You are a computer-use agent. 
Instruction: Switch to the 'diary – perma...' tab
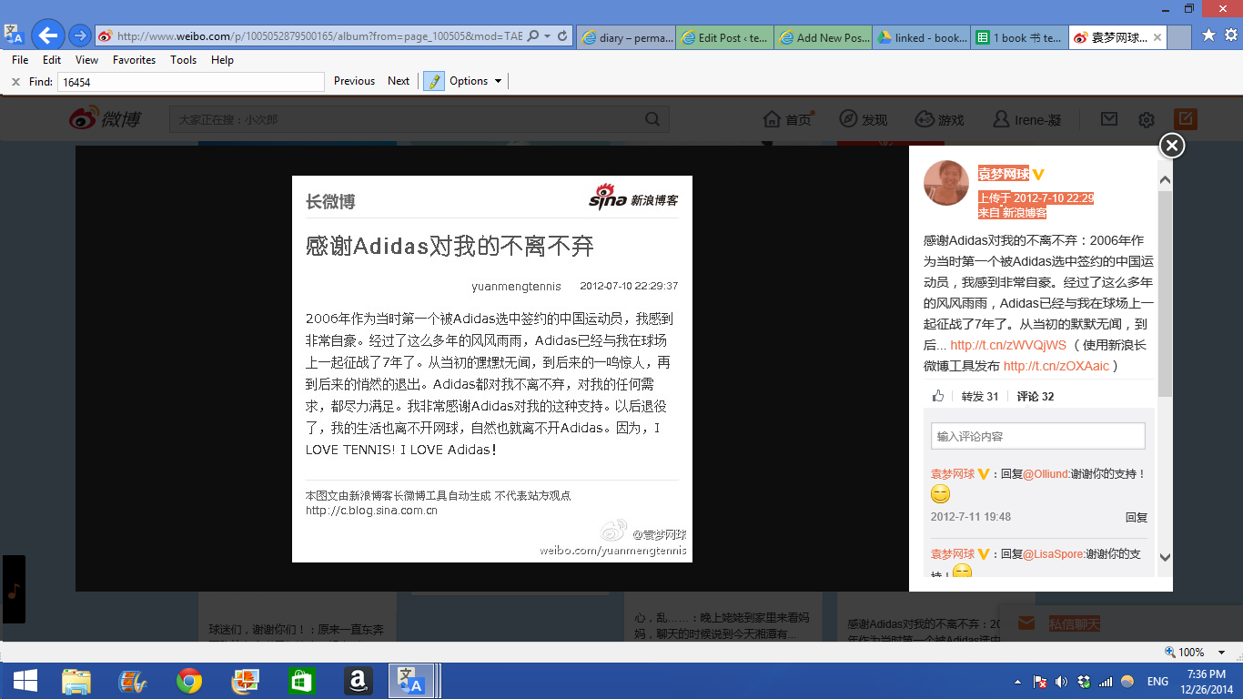628,37
